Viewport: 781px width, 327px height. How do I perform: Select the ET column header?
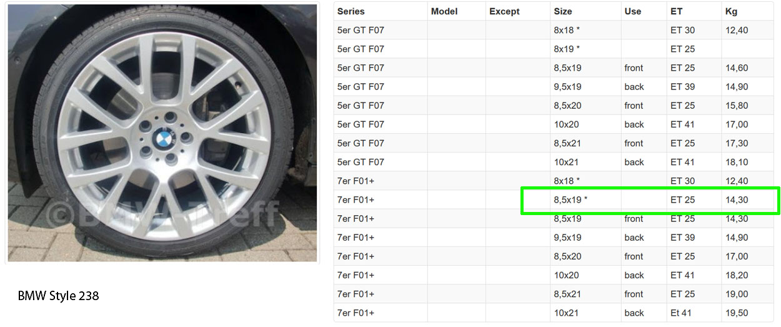tap(676, 11)
